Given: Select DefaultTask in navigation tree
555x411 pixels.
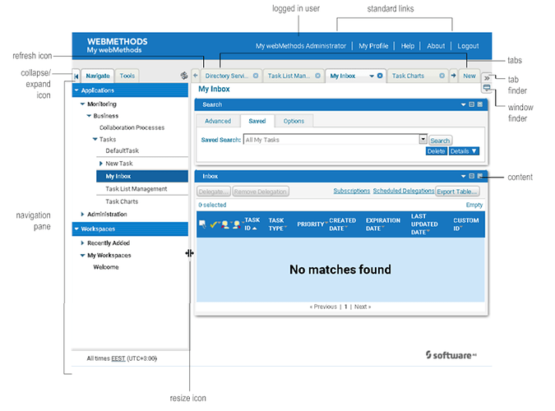Looking at the screenshot, I should tap(123, 150).
